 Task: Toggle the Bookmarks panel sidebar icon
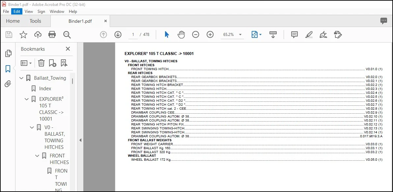click(8, 69)
